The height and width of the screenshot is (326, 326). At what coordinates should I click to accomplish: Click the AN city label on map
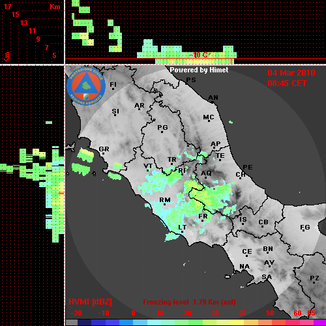pos(213,98)
